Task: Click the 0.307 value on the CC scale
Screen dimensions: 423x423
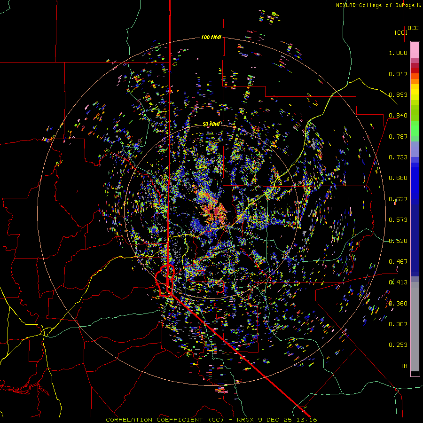Action: 398,324
